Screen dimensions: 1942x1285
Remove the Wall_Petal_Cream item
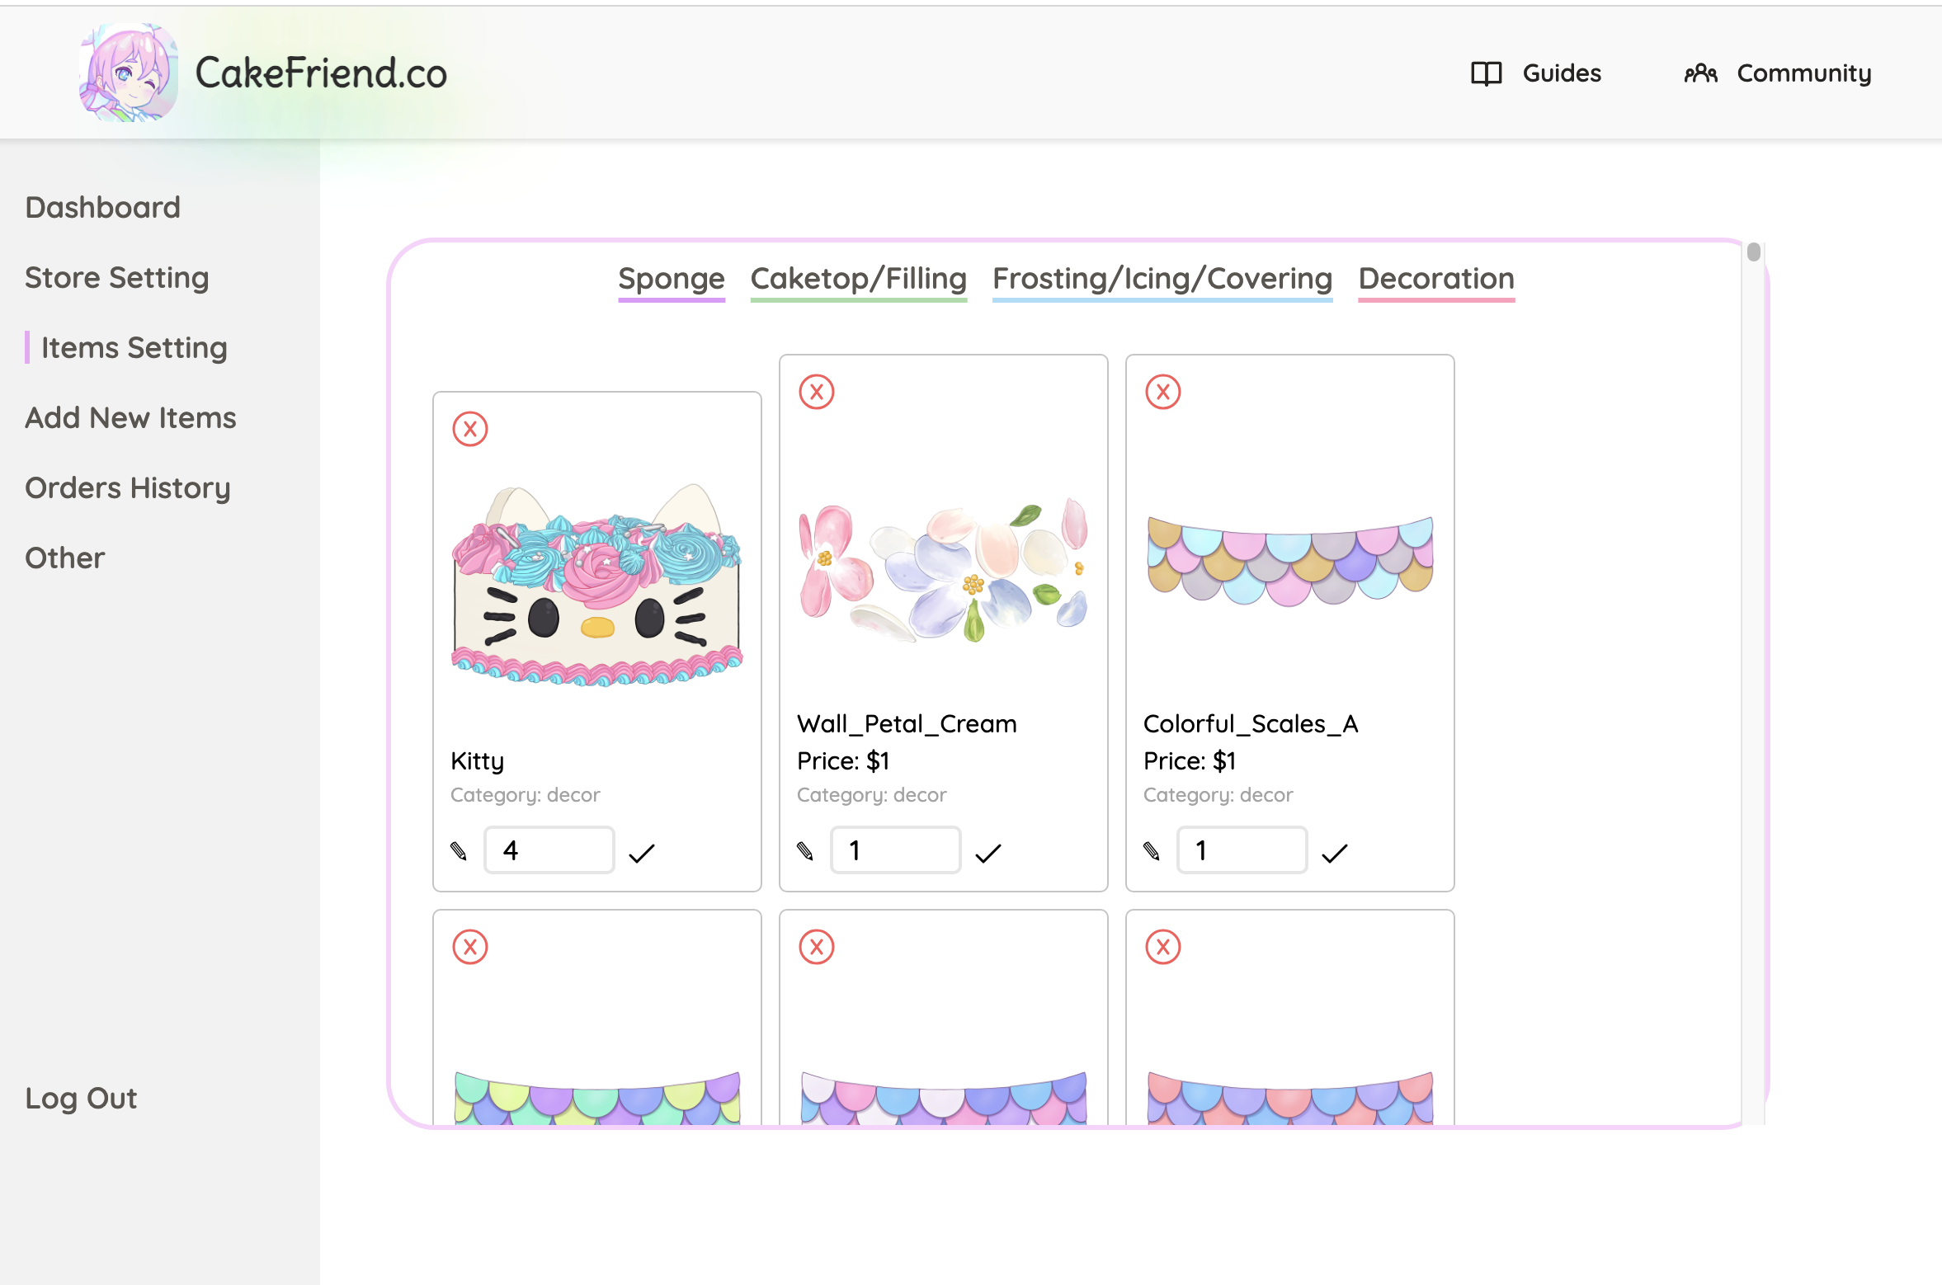pyautogui.click(x=817, y=392)
